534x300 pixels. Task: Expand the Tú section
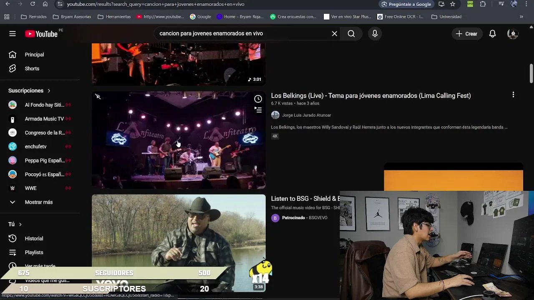click(15, 224)
